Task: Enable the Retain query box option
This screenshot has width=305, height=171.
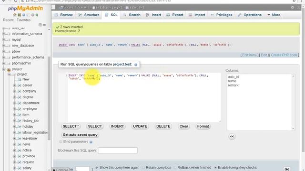Action: (143, 168)
